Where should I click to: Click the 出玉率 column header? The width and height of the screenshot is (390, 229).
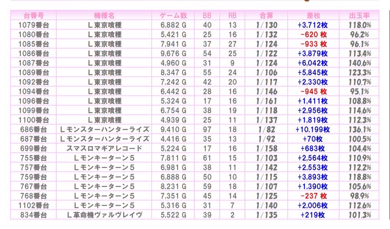tap(359, 15)
